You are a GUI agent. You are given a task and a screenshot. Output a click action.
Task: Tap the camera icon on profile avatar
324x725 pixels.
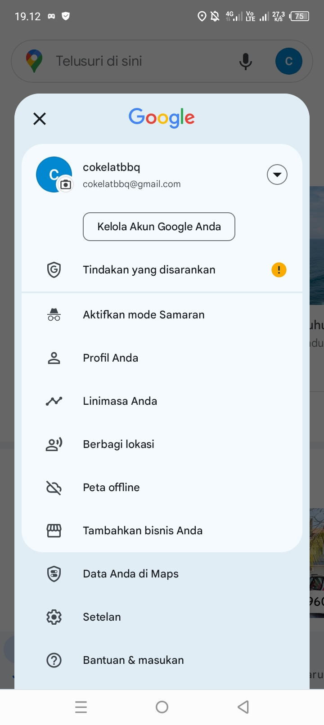[x=66, y=184]
